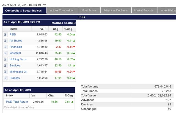The width and height of the screenshot is (176, 113).
Task: Expand the PSEi index row
Action: point(5,35)
